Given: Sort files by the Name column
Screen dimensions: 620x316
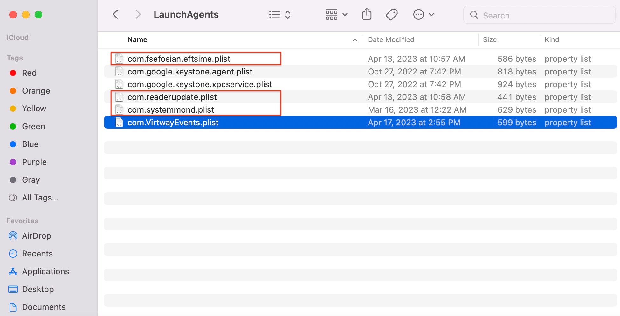Looking at the screenshot, I should (137, 40).
